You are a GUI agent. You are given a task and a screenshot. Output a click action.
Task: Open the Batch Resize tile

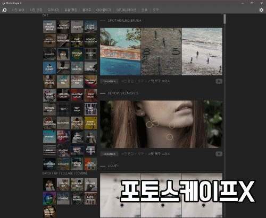click(x=90, y=198)
